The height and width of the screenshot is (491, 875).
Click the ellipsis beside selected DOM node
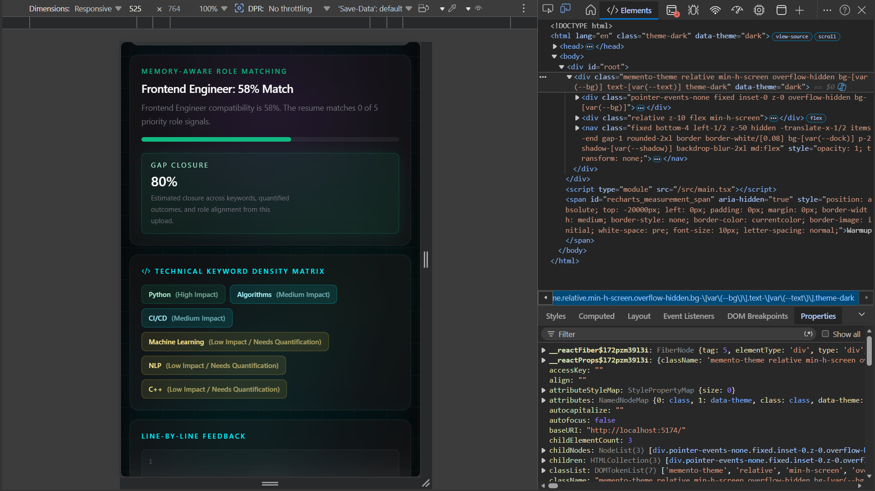tap(543, 77)
